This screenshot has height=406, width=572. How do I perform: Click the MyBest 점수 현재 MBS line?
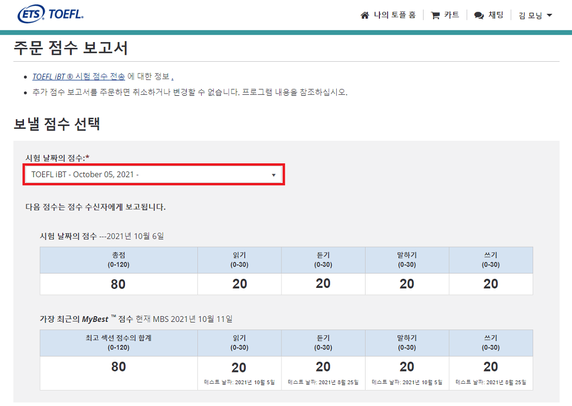[136, 319]
